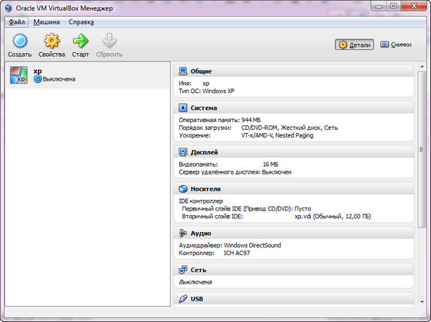431x322 pixels.
Task: Open the Носители section heading
Action: [x=205, y=189]
